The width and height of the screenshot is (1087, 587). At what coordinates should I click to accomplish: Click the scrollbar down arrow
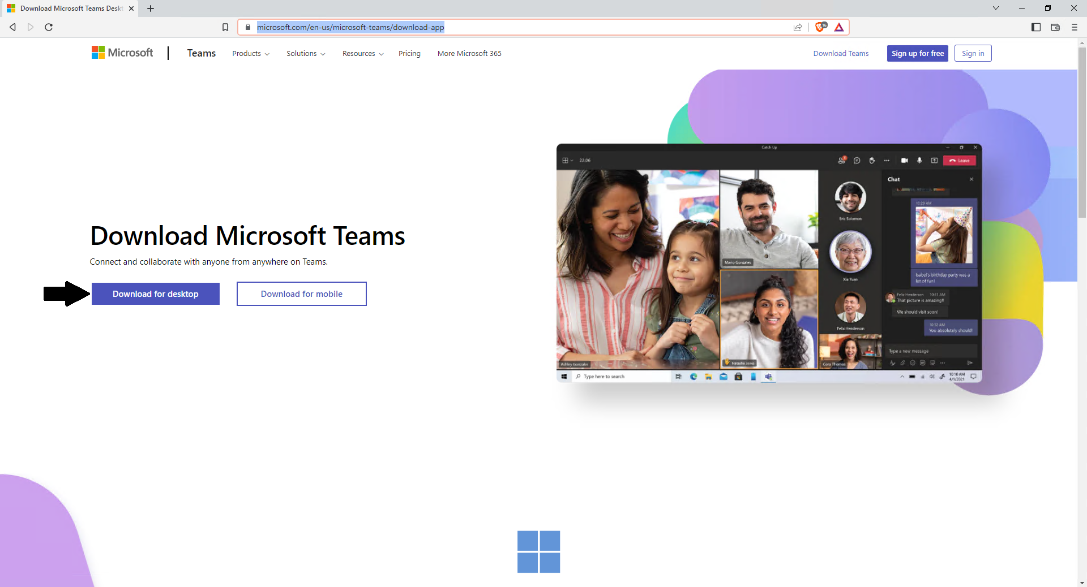1082,582
